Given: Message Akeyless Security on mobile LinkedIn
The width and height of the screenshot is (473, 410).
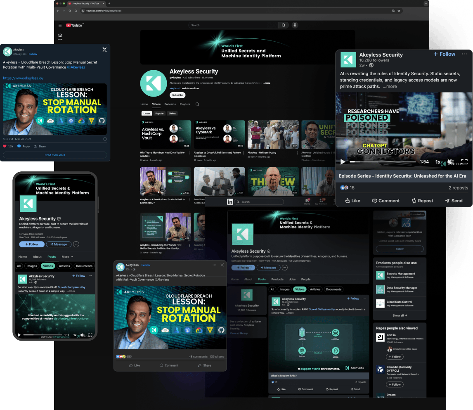Looking at the screenshot, I should pyautogui.click(x=59, y=244).
